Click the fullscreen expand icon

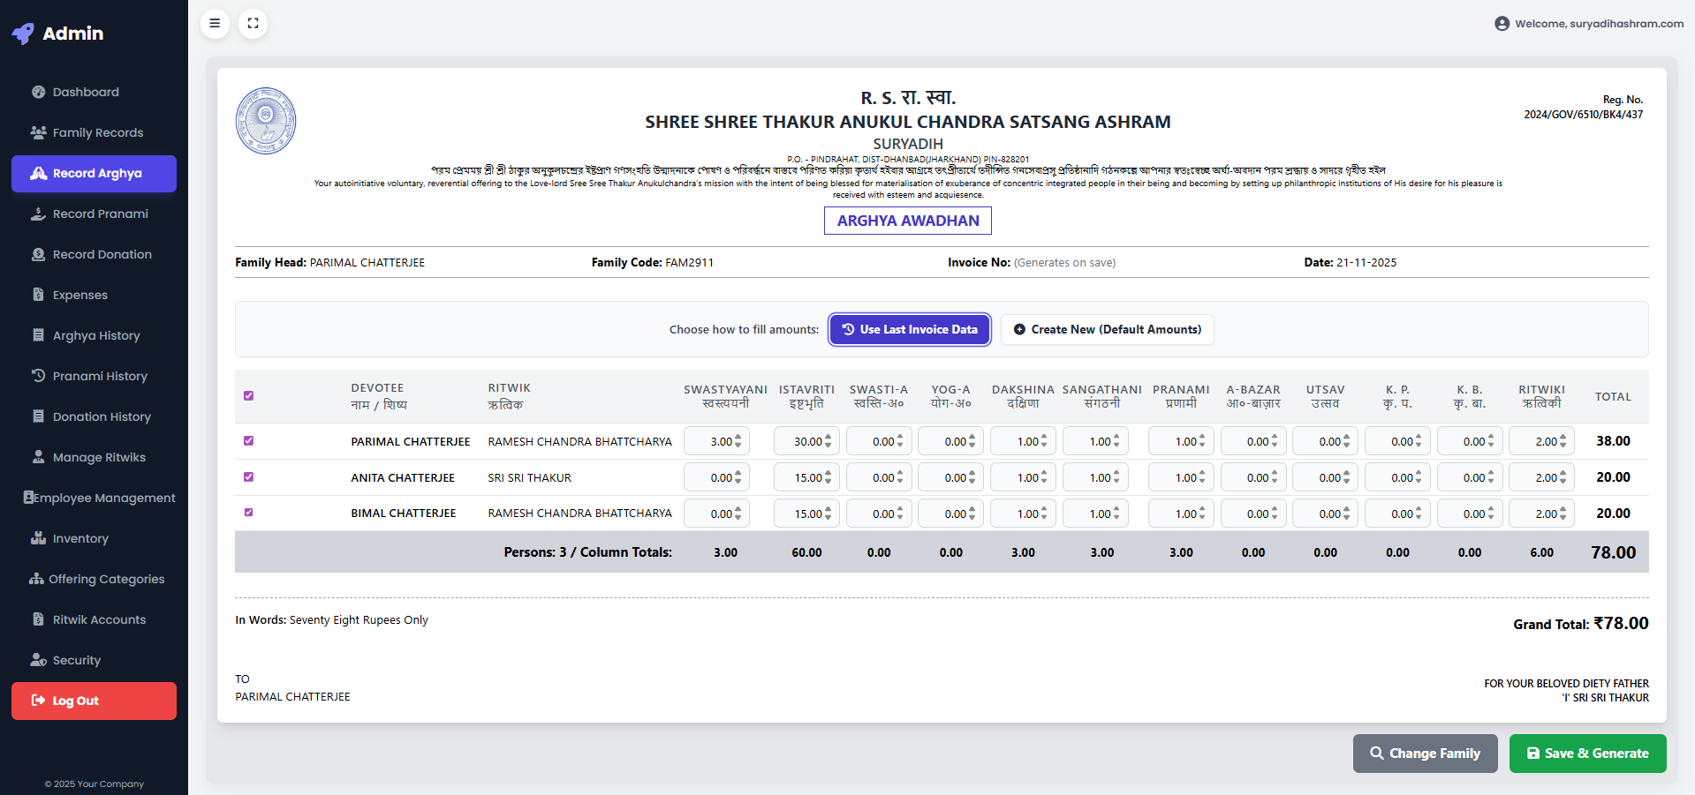pos(253,24)
